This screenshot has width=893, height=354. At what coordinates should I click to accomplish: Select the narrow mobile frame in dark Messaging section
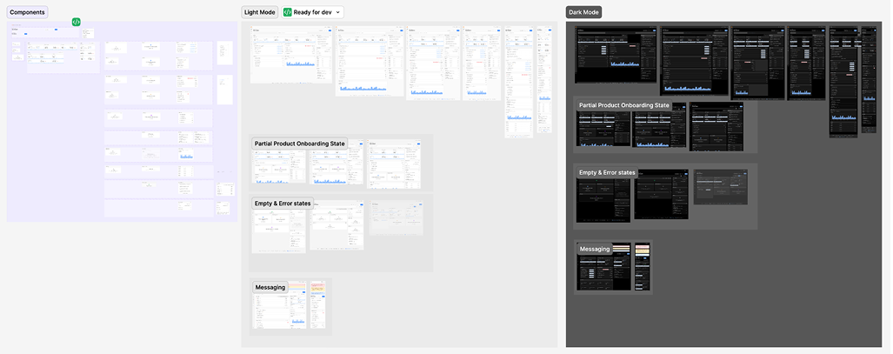[643, 267]
